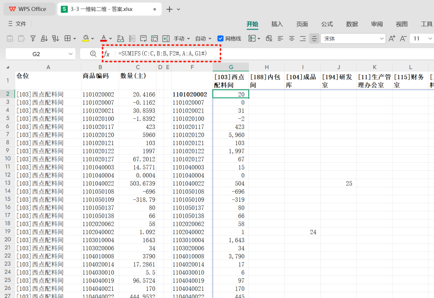Open the font color dropdown arrow
434x298 pixels.
111,38
